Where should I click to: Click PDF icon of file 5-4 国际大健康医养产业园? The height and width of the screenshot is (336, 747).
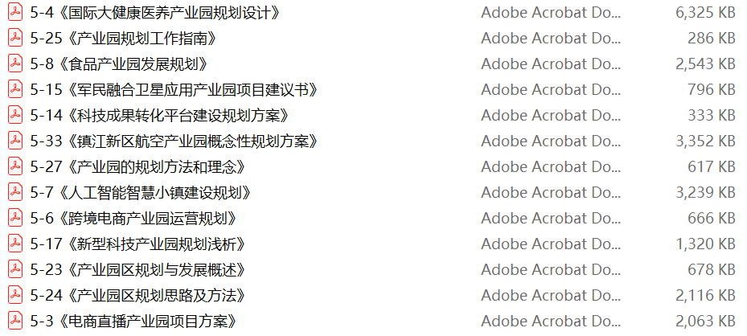pyautogui.click(x=15, y=12)
